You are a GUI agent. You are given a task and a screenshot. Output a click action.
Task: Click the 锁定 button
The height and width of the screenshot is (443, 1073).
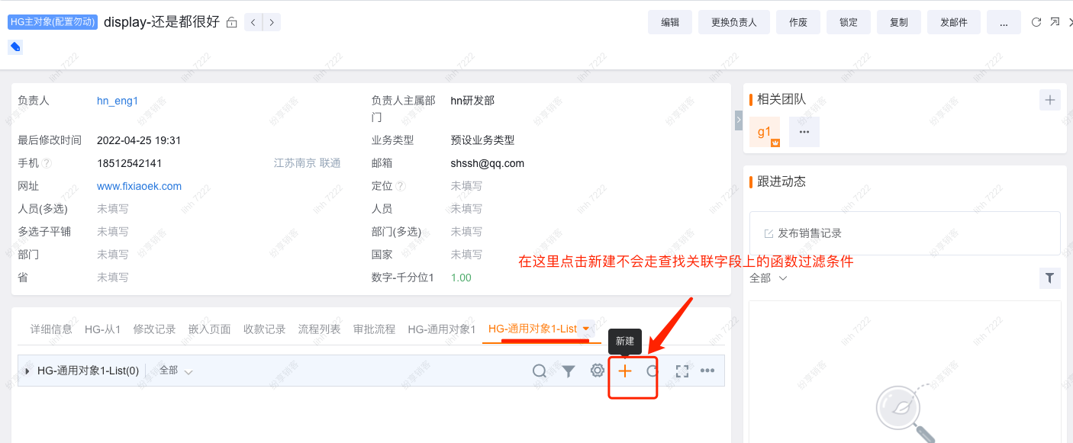pos(849,22)
